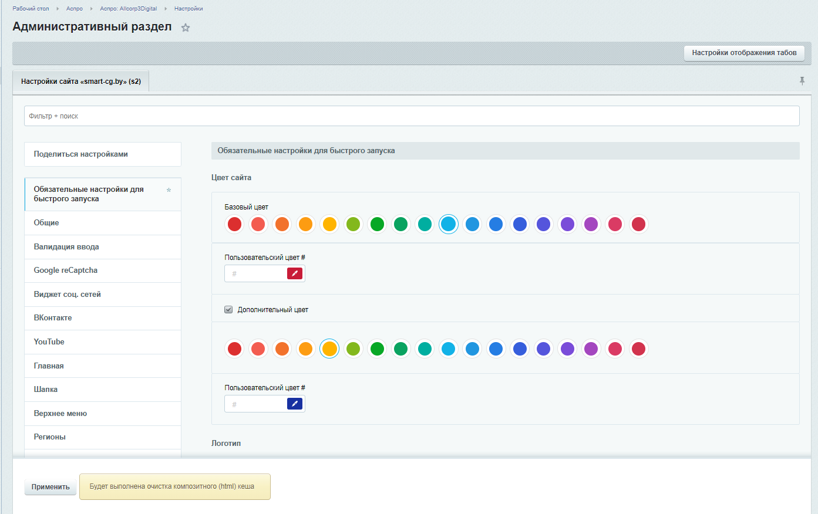Click the Базовый цвет label
The height and width of the screenshot is (514, 818).
click(247, 207)
